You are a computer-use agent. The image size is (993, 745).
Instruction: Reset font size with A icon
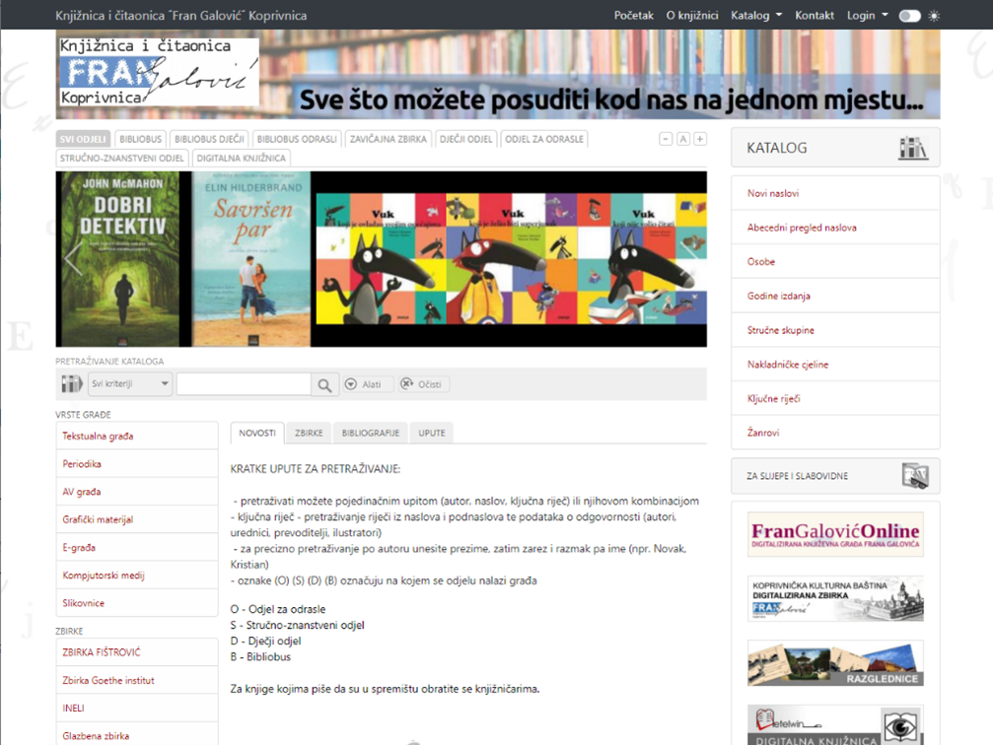point(682,139)
